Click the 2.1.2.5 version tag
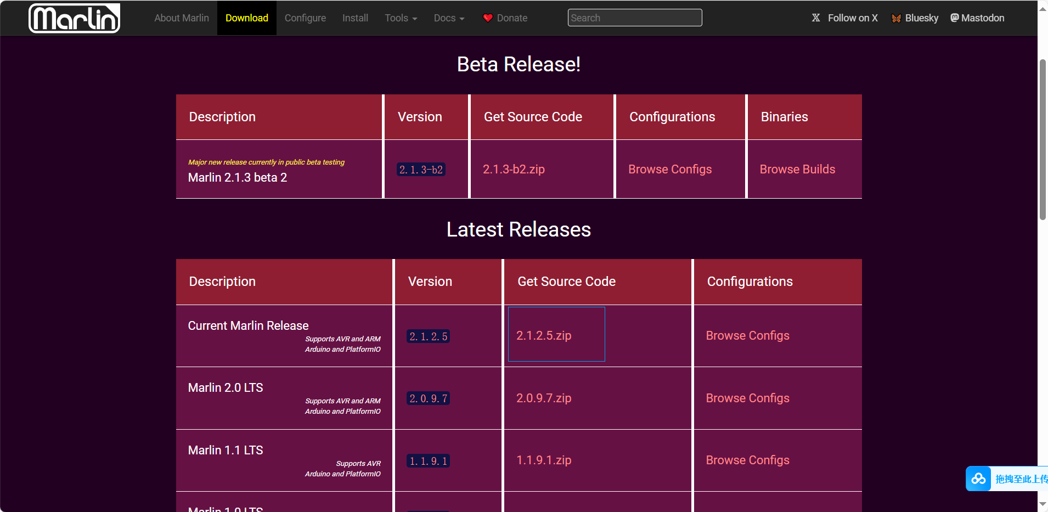The height and width of the screenshot is (512, 1048). (428, 336)
